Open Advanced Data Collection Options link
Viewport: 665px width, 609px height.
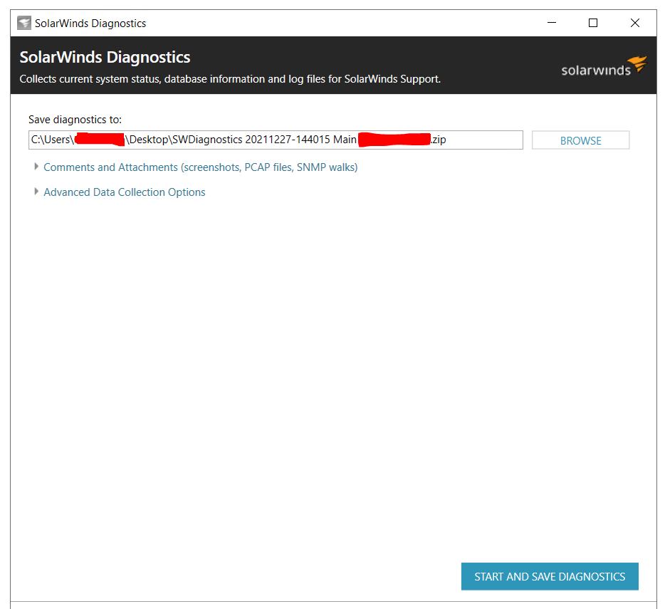pyautogui.click(x=125, y=192)
